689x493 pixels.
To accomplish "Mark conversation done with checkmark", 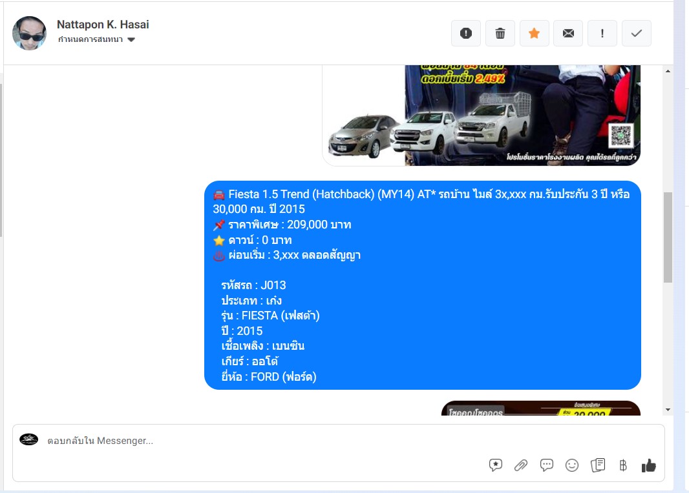I will 636,34.
